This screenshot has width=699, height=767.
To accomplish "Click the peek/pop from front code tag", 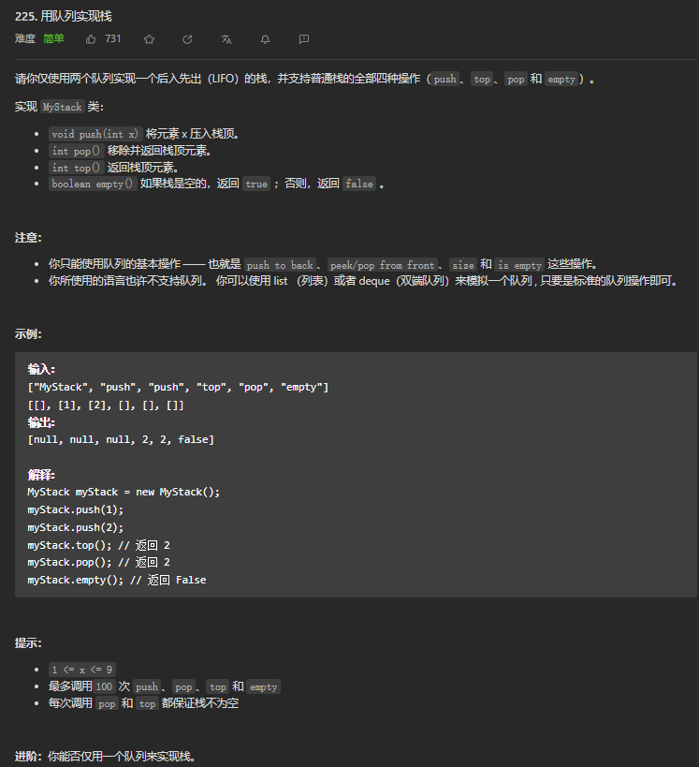I will (x=382, y=265).
